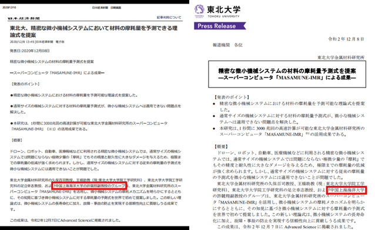
Task: Click the 令和2年12月8日 date on press release
Action: pyautogui.click(x=346, y=39)
